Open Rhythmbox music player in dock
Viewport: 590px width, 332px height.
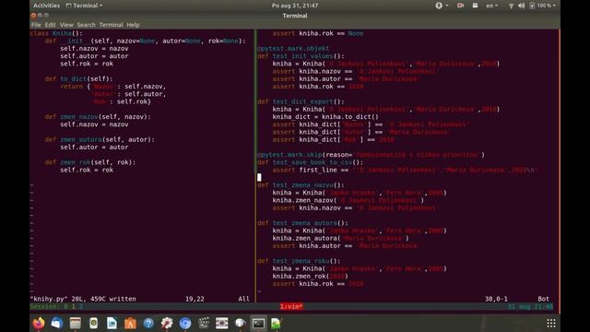click(x=94, y=323)
